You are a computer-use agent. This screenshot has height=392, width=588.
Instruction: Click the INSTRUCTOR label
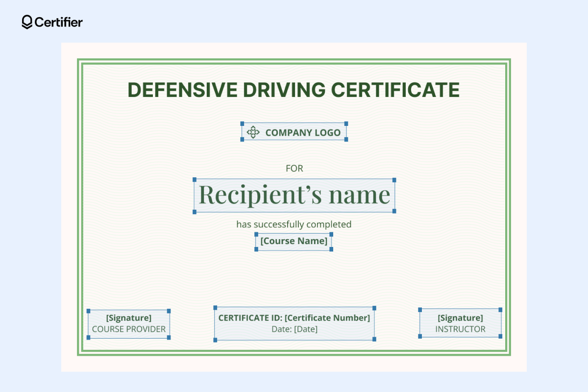pos(460,329)
